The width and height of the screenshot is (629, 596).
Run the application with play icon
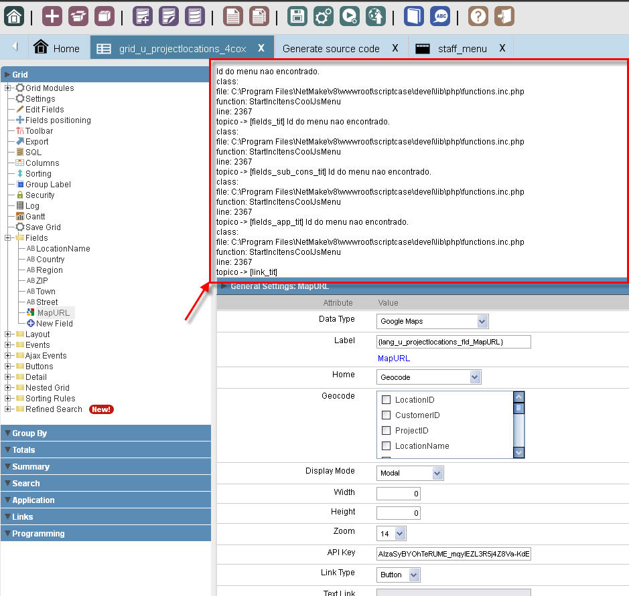(350, 17)
